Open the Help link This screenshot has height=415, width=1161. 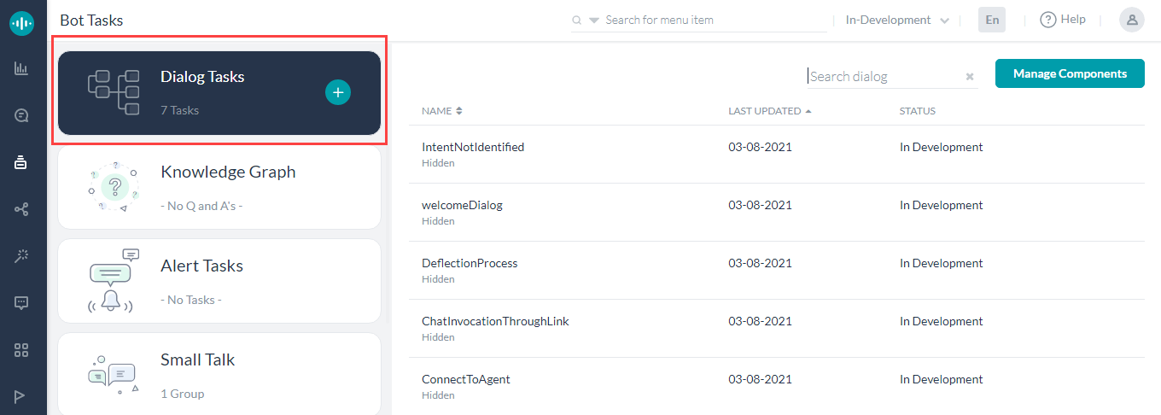(1063, 20)
